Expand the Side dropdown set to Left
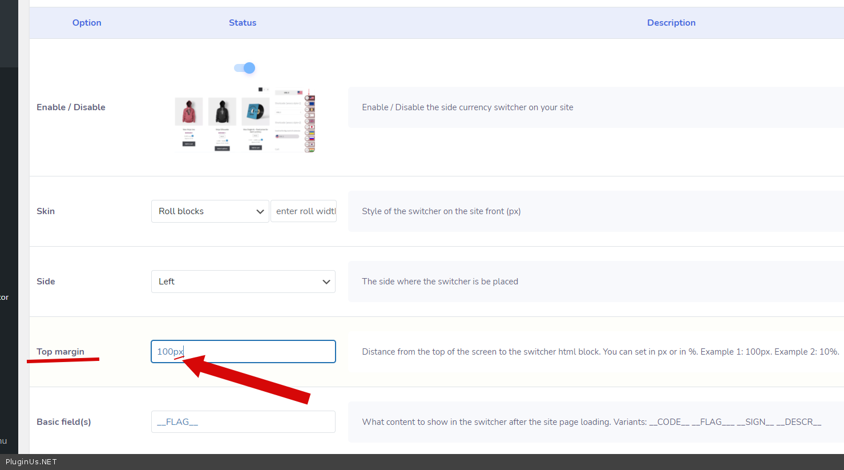This screenshot has height=470, width=844. (x=243, y=282)
